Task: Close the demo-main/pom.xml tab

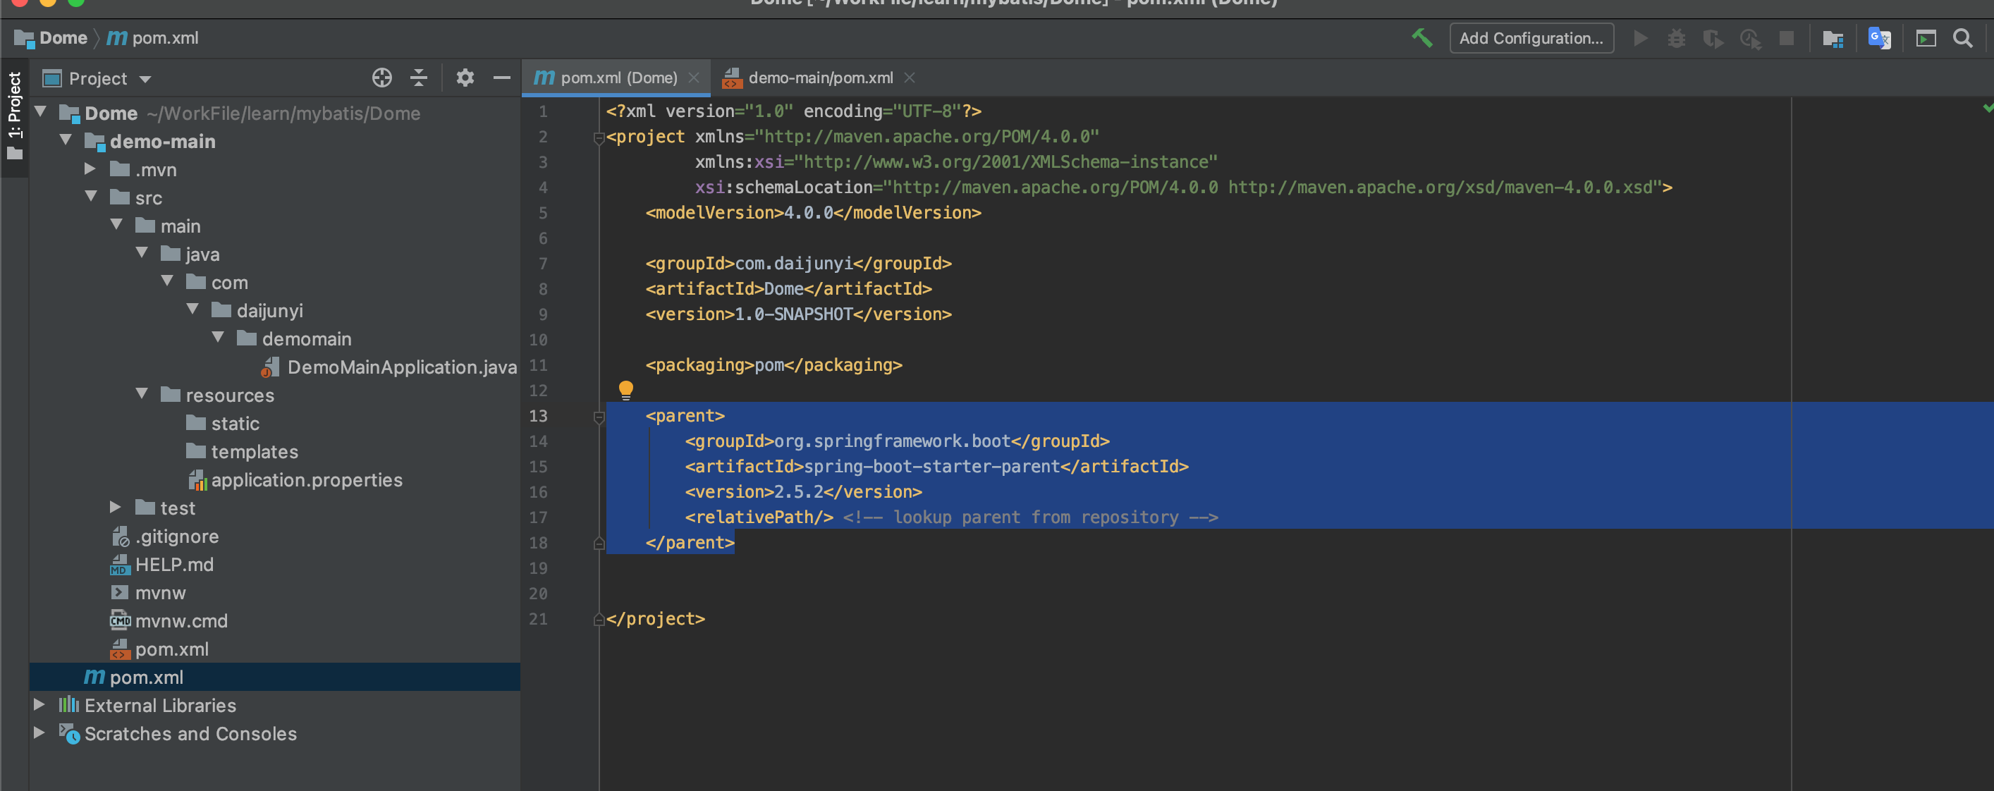Action: coord(910,78)
